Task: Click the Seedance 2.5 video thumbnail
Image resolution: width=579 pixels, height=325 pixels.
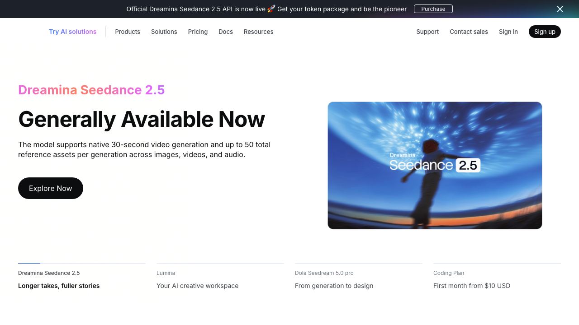Action: (x=435, y=165)
